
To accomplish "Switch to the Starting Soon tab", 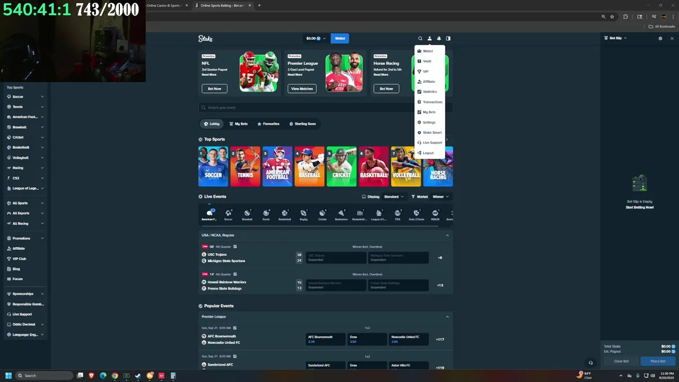I will (302, 124).
